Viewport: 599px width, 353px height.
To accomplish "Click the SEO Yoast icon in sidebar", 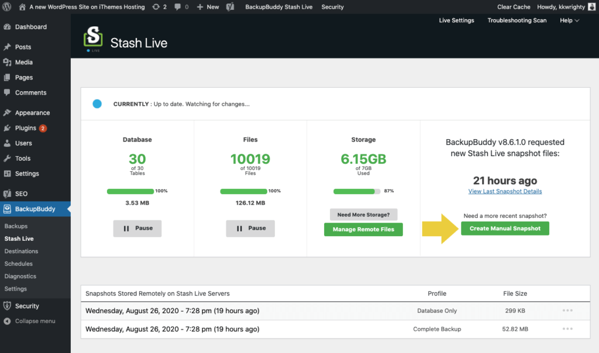I will [x=7, y=193].
